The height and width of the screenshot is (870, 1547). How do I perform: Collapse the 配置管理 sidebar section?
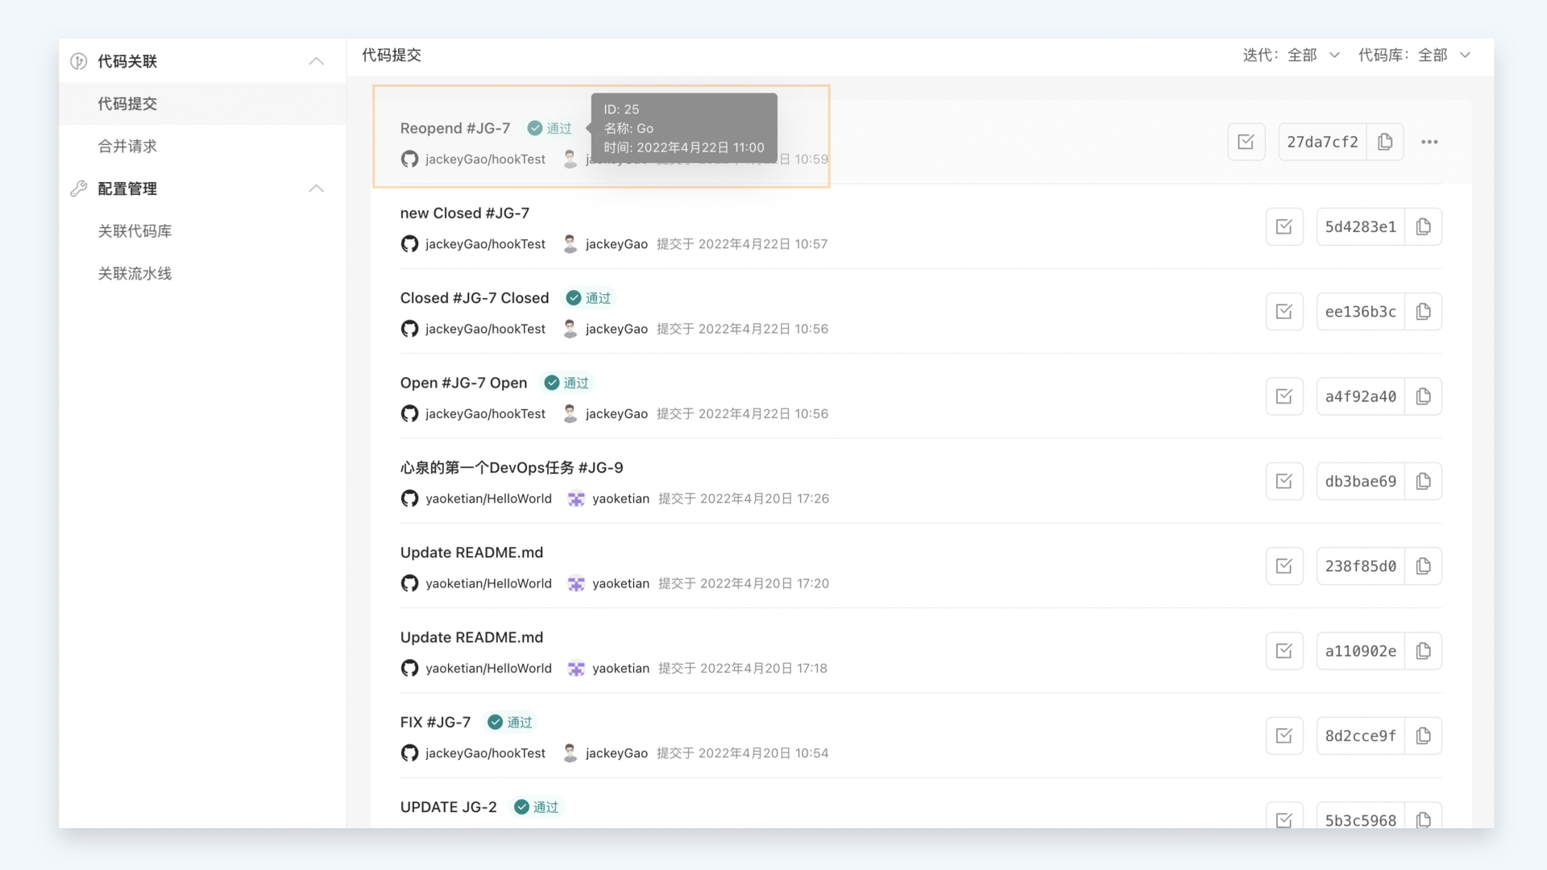pos(316,188)
